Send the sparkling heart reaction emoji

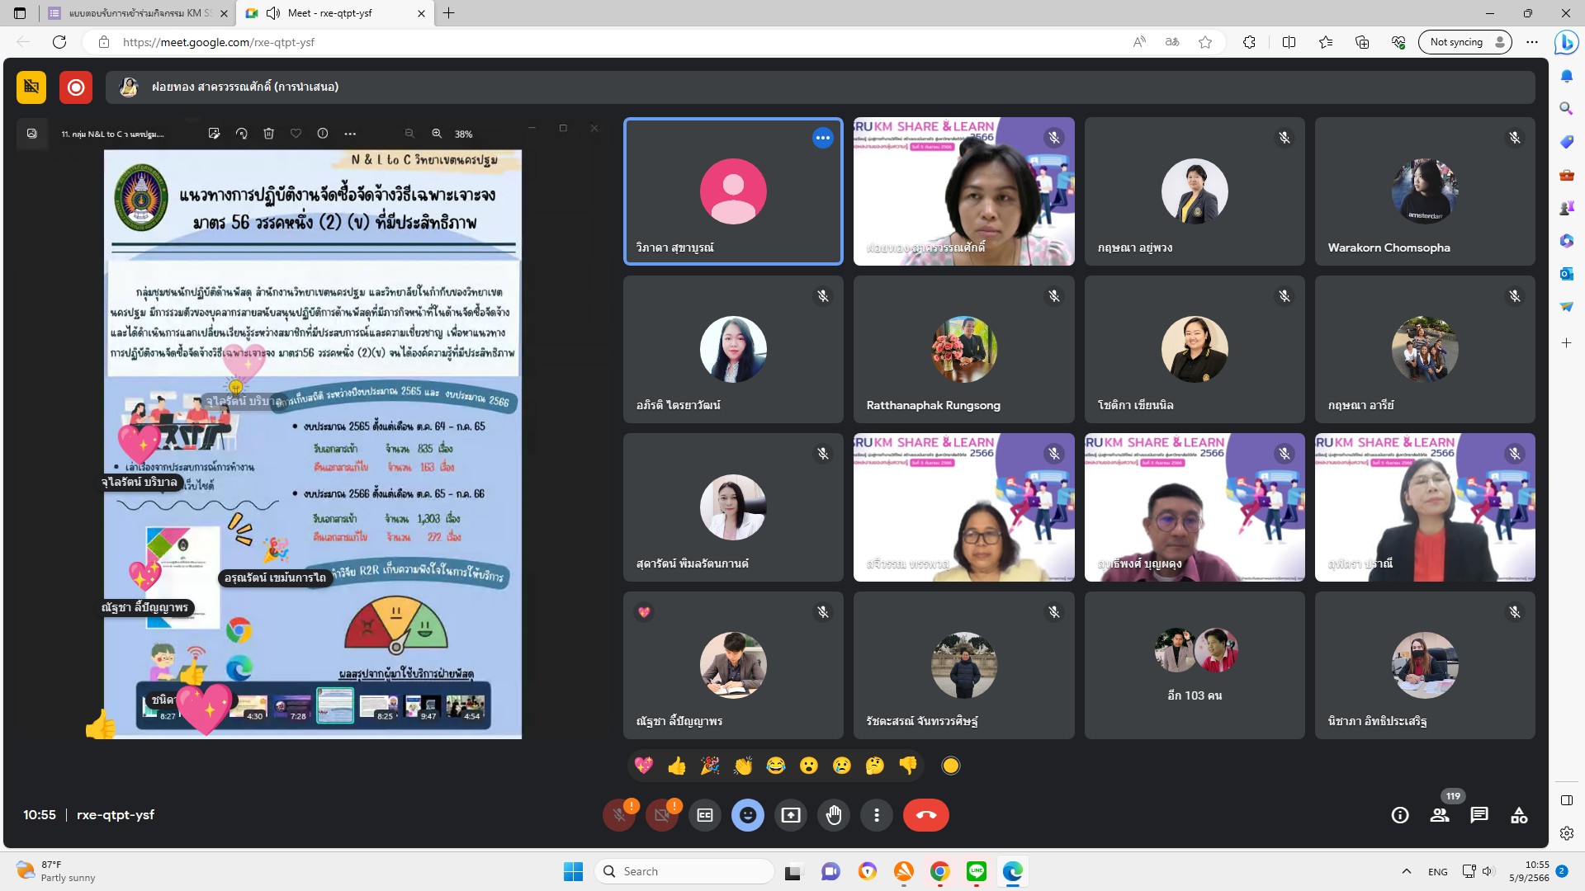[x=644, y=766]
